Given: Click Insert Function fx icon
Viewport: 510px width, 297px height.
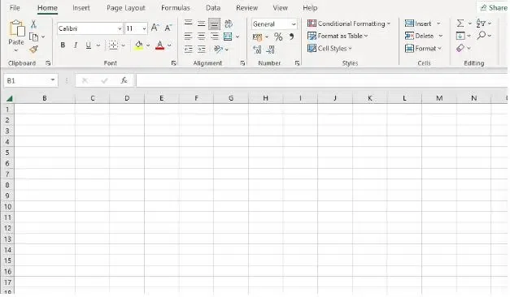Looking at the screenshot, I should [x=124, y=80].
